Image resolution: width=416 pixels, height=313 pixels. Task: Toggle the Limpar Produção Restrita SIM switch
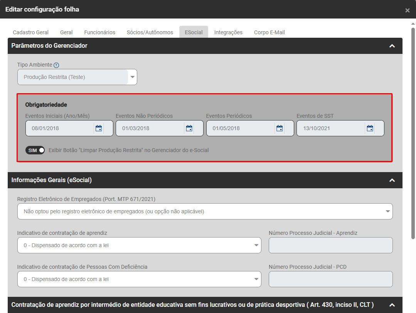[x=35, y=150]
